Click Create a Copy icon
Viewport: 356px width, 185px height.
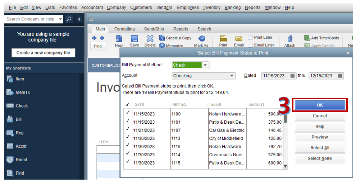[162, 38]
